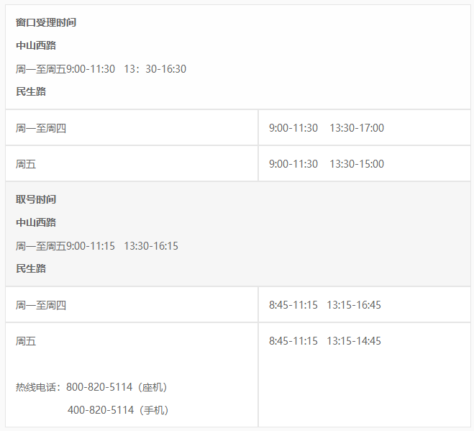
Task: Select the second 周一至周四 table cell
Action: click(x=132, y=304)
